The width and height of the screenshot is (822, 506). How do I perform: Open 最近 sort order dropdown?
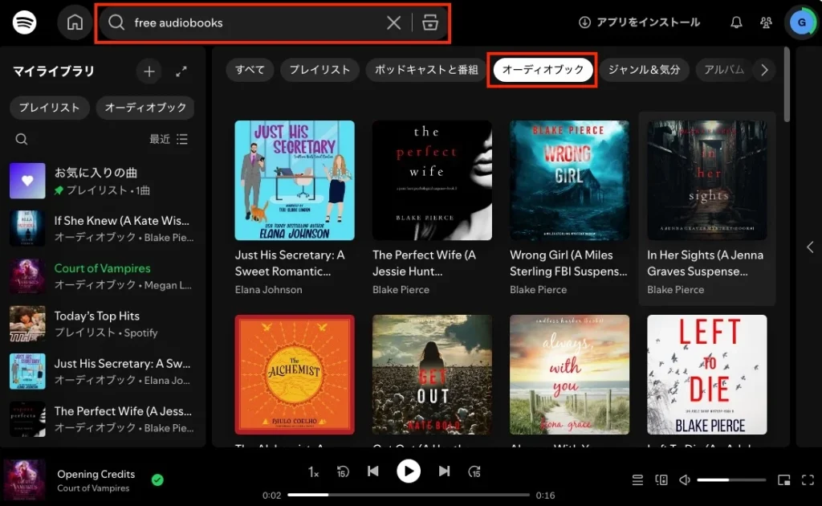[x=169, y=139]
